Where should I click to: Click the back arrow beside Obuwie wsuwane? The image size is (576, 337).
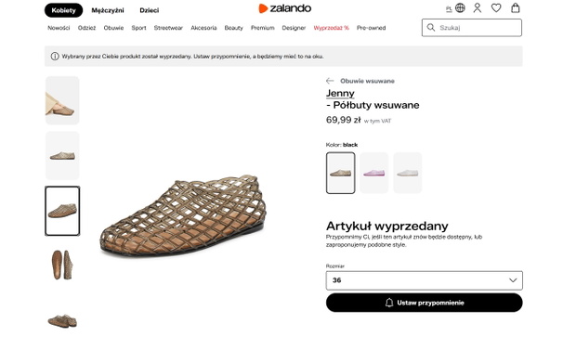[330, 81]
